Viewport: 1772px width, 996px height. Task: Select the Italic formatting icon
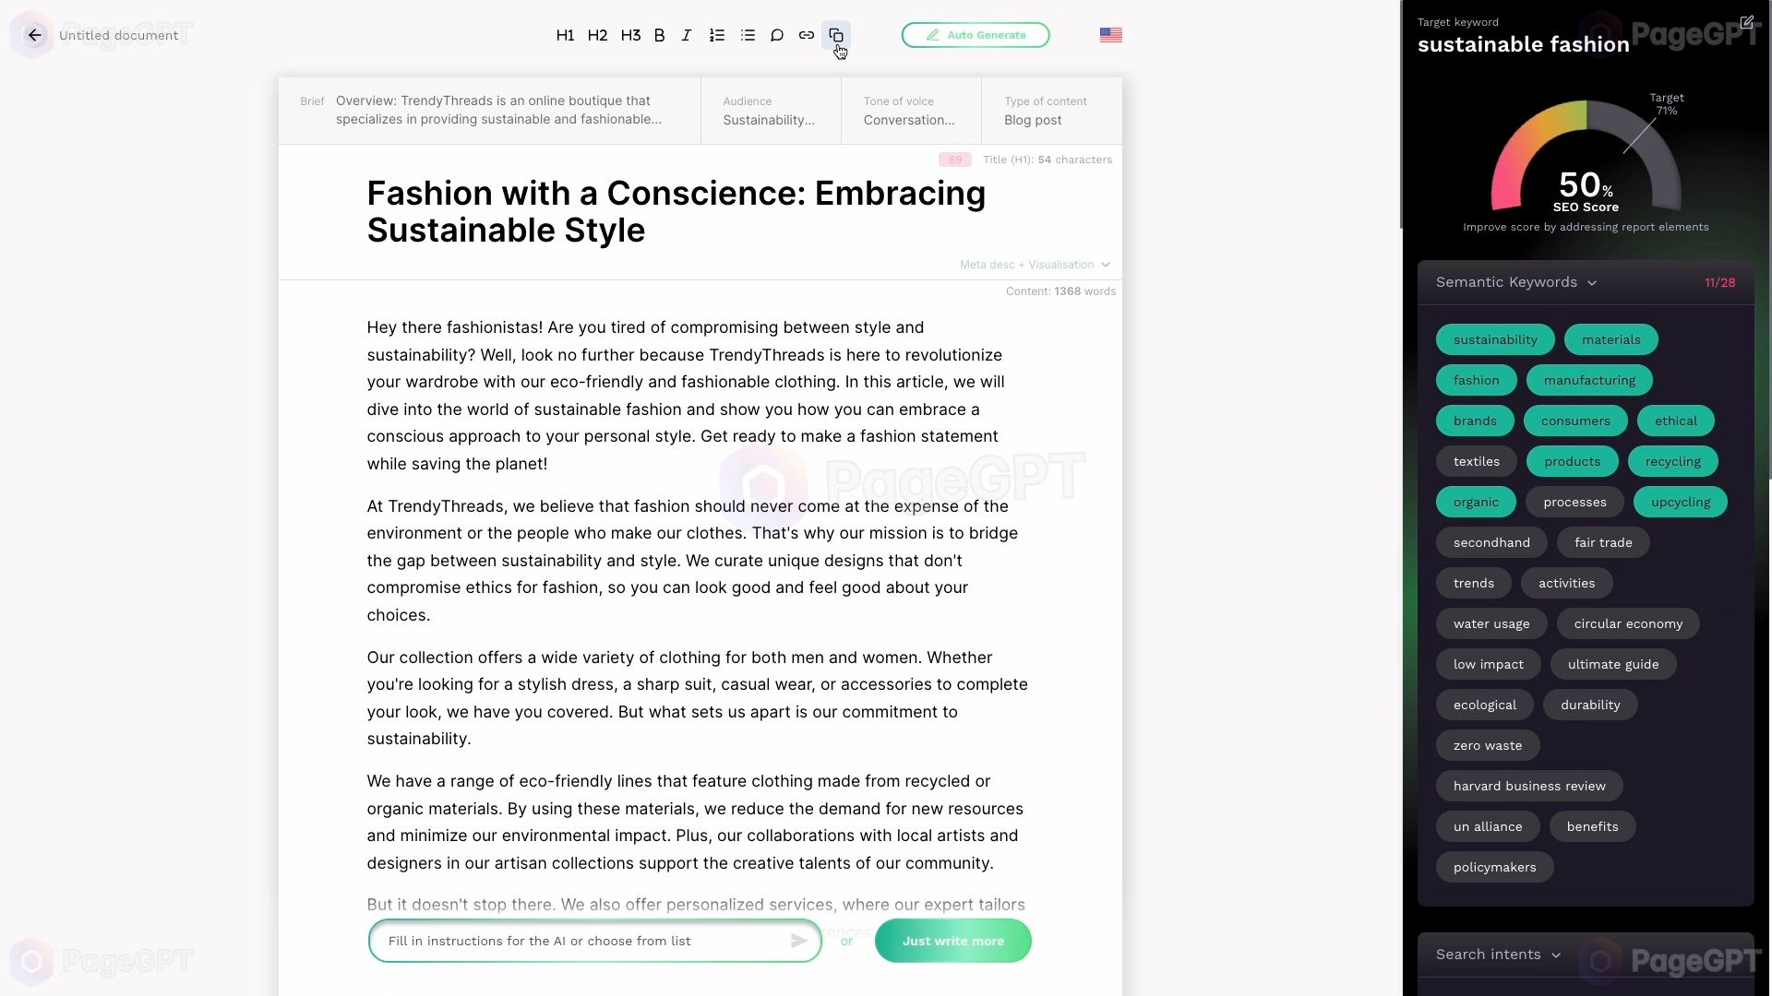point(687,34)
